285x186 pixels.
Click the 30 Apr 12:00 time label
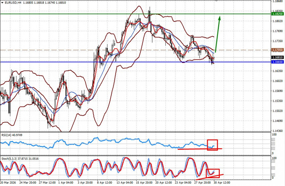click(x=222, y=183)
